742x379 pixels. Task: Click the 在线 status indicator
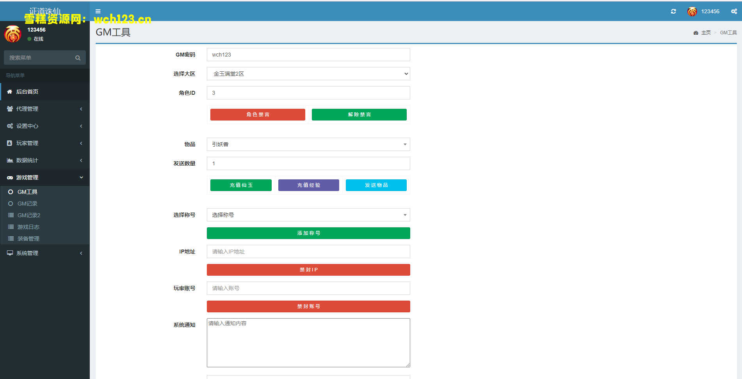click(x=36, y=39)
